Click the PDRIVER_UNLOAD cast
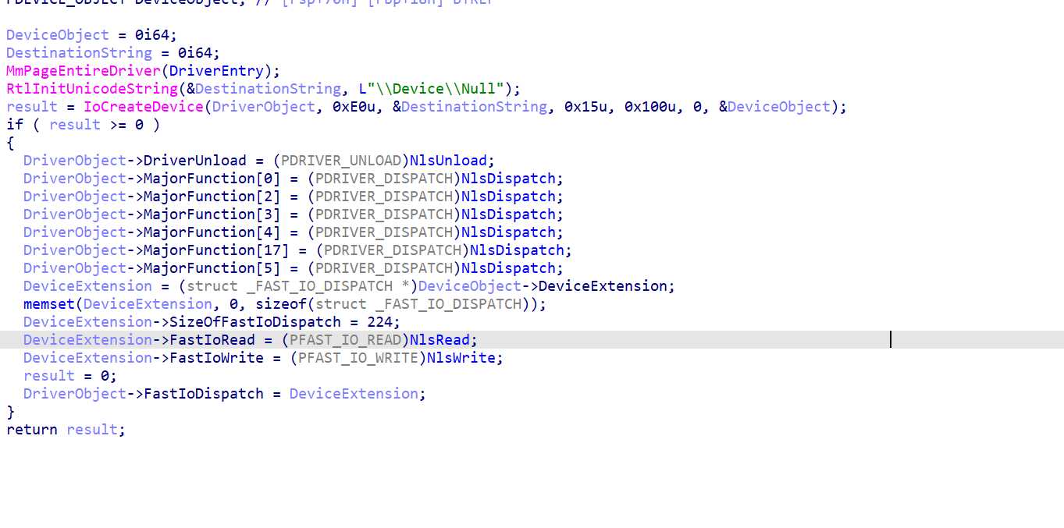Viewport: 1064px width, 528px height. (x=341, y=160)
